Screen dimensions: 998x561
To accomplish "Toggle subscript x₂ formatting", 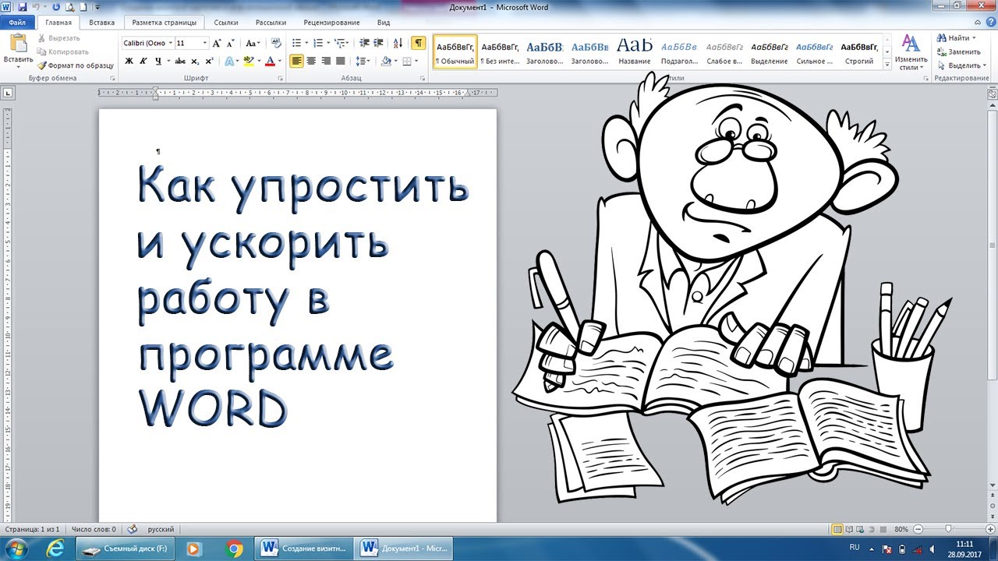I will [195, 61].
